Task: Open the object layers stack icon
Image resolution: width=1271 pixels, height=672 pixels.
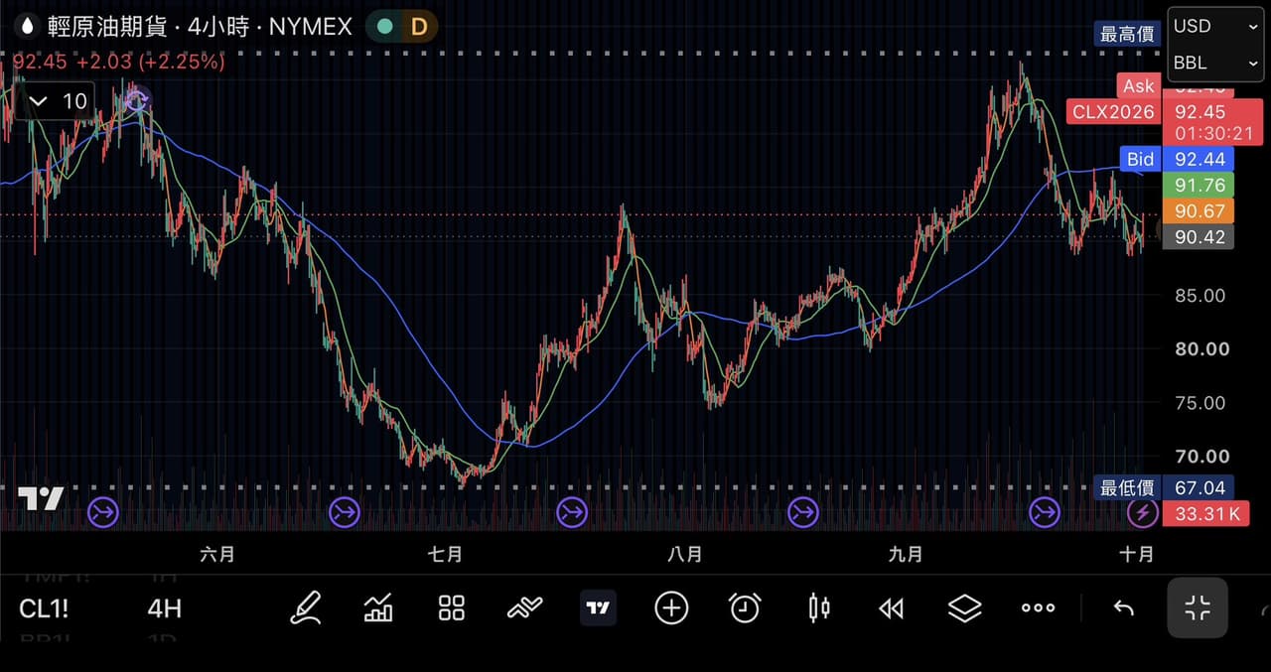Action: click(965, 607)
